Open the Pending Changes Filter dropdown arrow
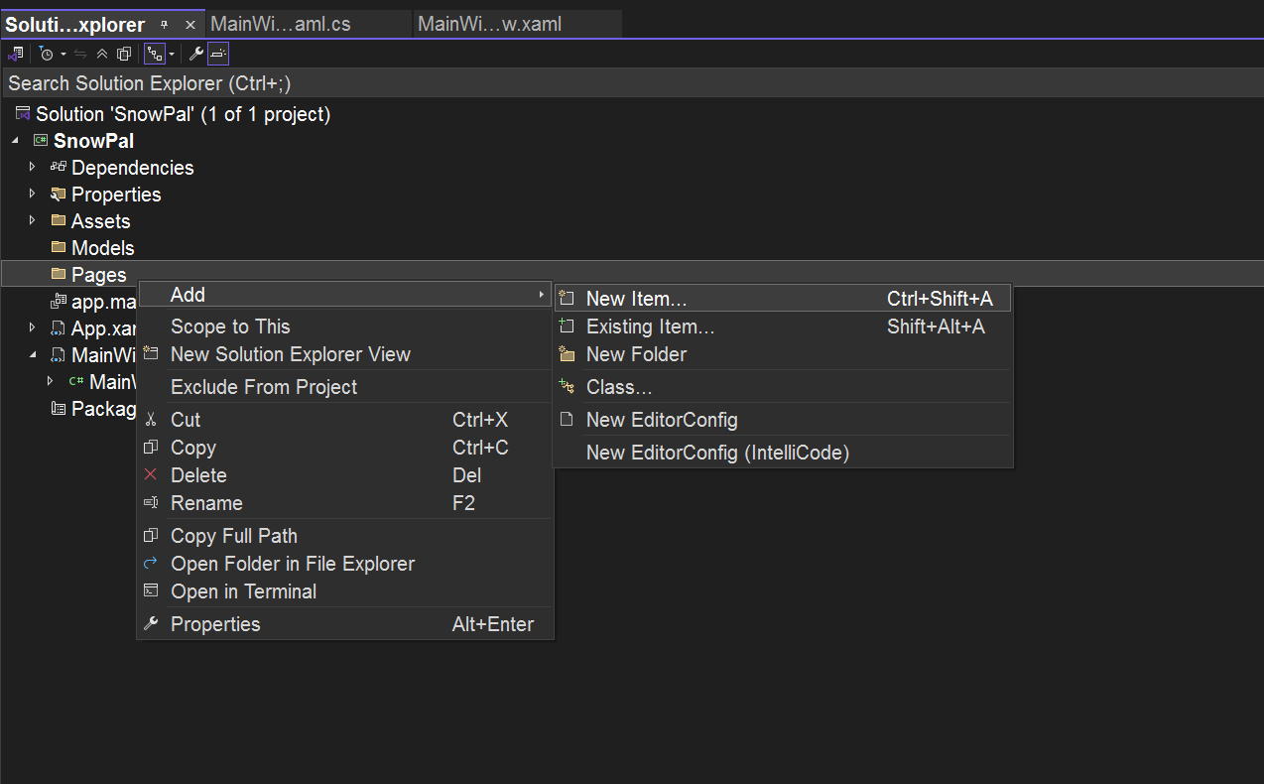1264x784 pixels. (x=63, y=54)
